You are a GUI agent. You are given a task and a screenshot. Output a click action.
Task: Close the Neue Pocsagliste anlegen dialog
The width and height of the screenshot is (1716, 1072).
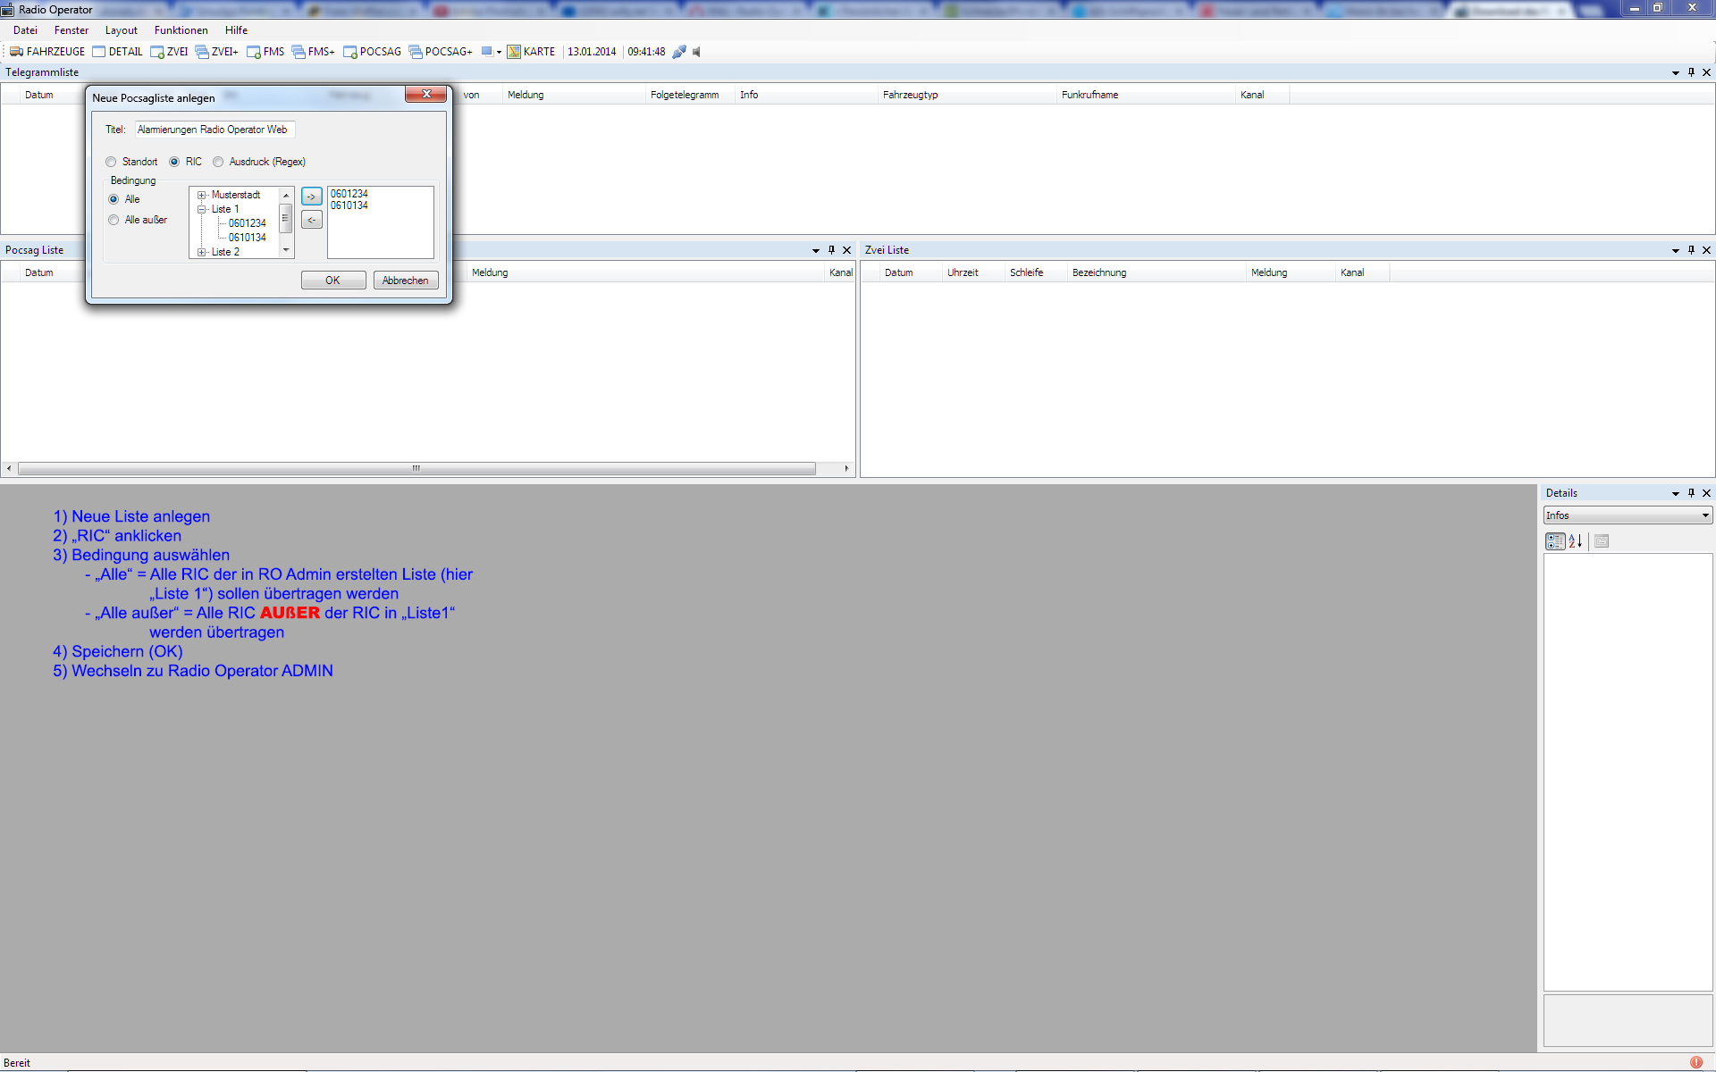(x=426, y=95)
